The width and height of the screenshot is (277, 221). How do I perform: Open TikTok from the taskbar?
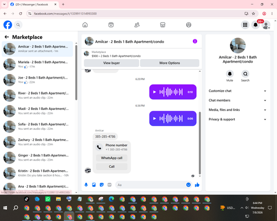pyautogui.click(x=27, y=199)
